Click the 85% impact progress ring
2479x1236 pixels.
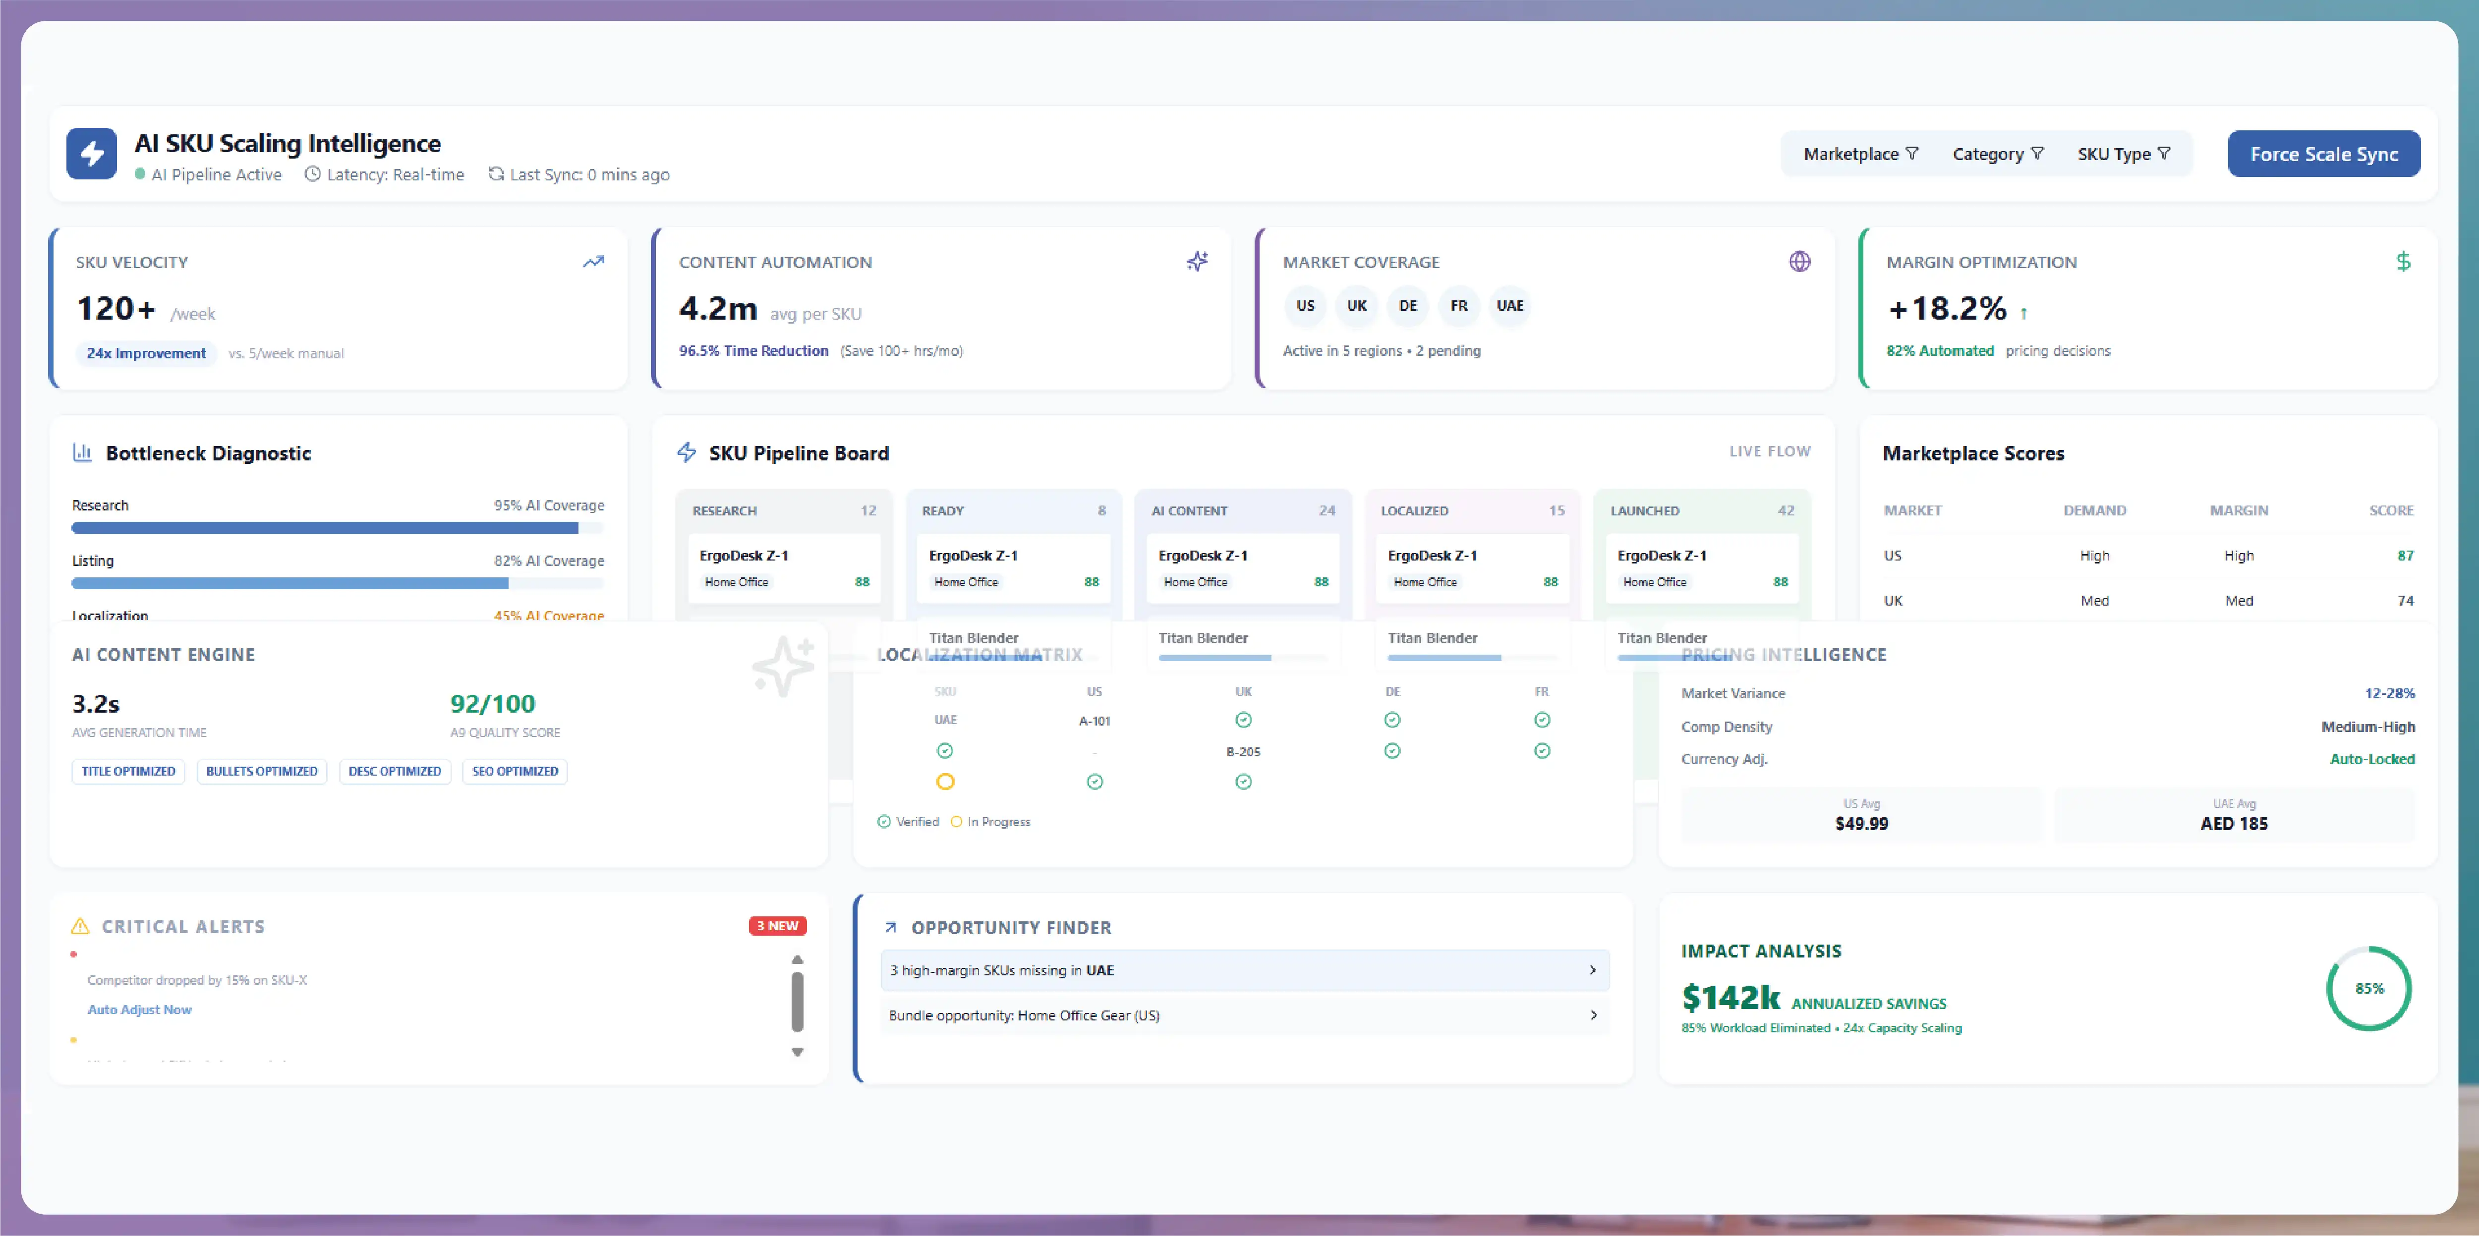click(2368, 989)
